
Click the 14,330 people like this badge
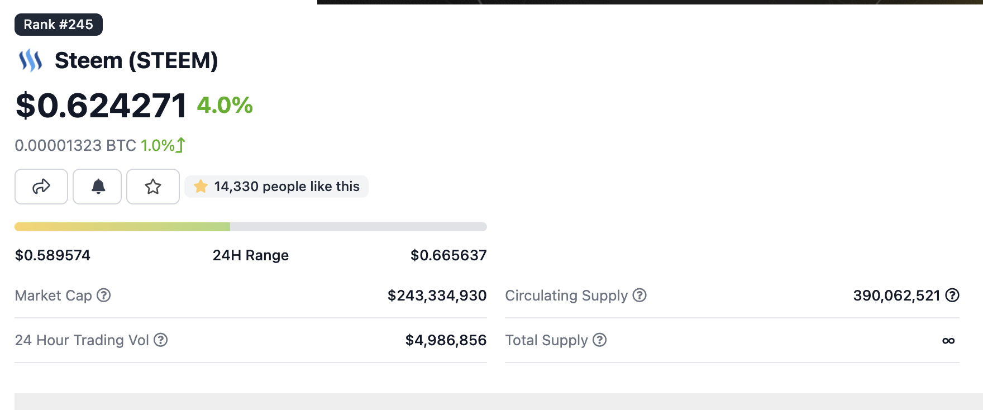[x=277, y=187]
